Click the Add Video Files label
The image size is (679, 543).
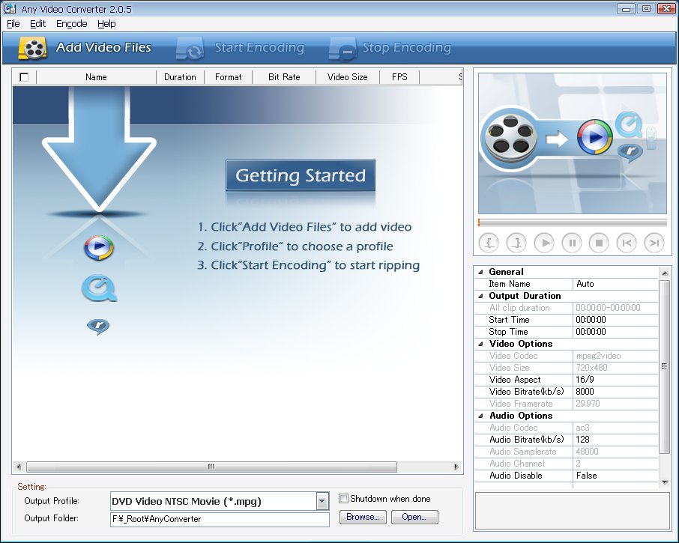(x=103, y=47)
